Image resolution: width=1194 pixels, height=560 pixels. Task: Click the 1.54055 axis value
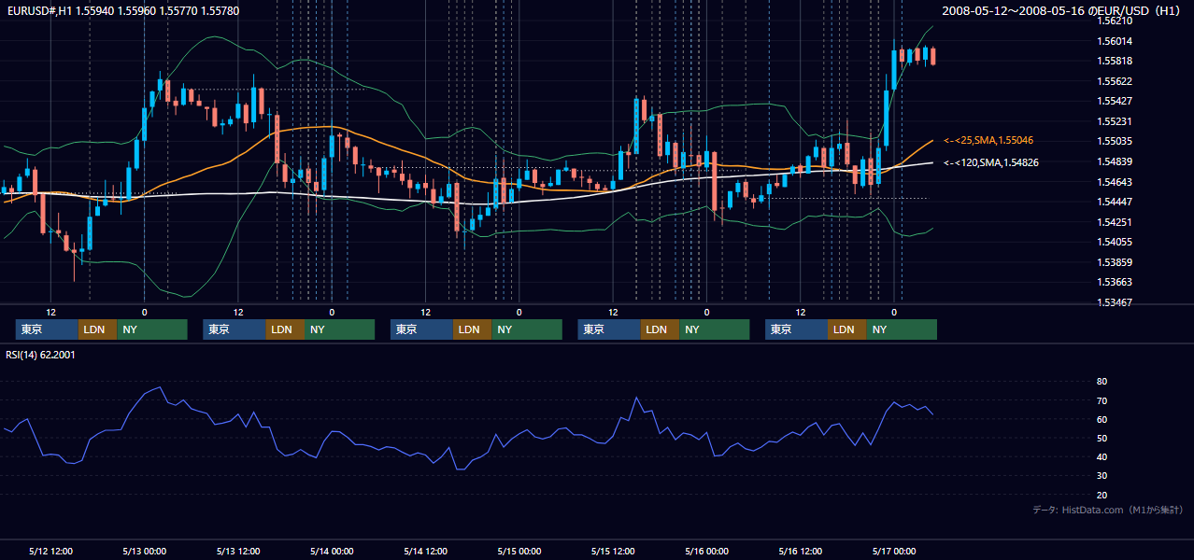1116,242
